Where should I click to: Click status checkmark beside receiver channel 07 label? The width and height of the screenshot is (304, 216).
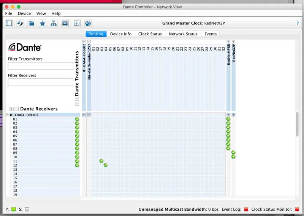point(77,144)
